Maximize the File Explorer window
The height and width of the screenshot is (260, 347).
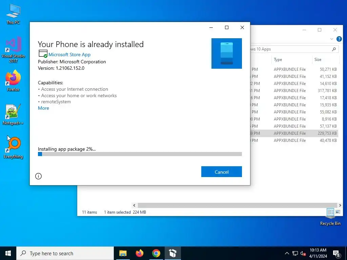pyautogui.click(x=320, y=30)
